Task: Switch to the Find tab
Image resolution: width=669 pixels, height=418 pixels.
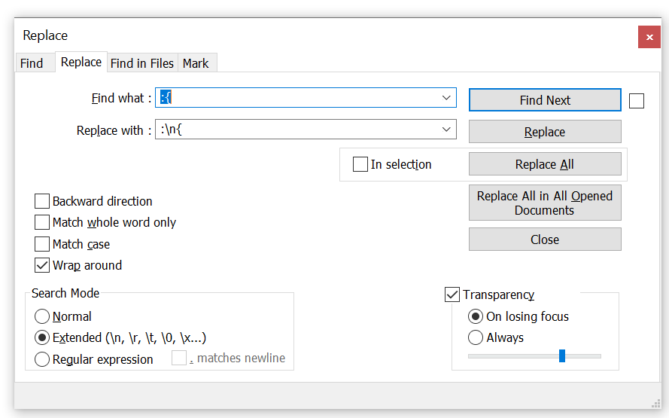Action: (x=32, y=63)
